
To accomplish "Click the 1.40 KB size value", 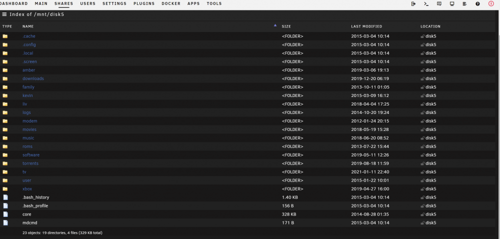I will tap(290, 197).
